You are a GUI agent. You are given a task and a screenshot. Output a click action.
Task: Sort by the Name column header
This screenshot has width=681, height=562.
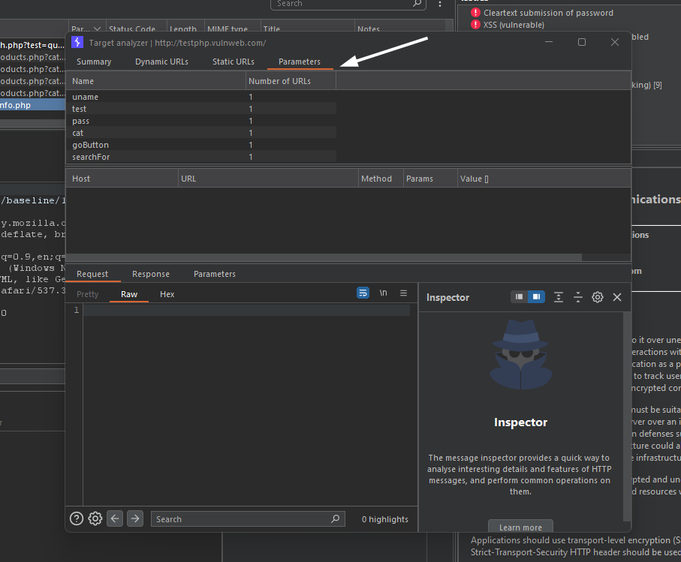(155, 81)
